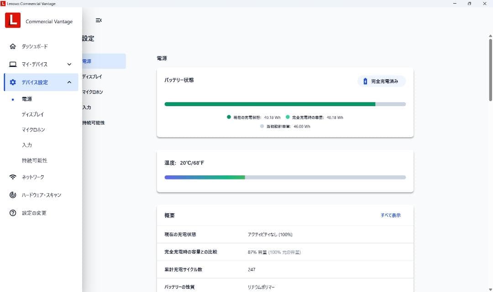Click the battery icon in 完全充電済み badge
Screen dimensions: 493x292
pyautogui.click(x=365, y=81)
